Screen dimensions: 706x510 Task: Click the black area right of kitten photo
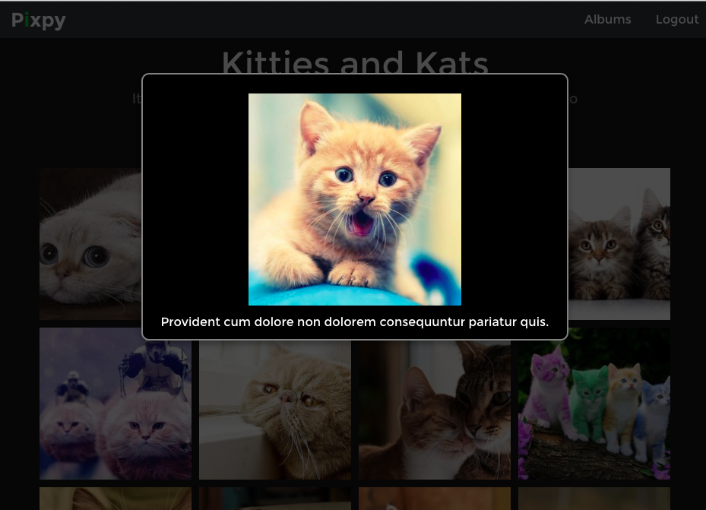click(x=514, y=199)
